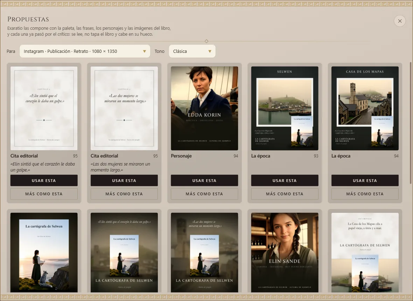Select the dark cover-only La cartógrafa de Selwen preview
Viewport: 413px width, 301px height.
(x=44, y=253)
